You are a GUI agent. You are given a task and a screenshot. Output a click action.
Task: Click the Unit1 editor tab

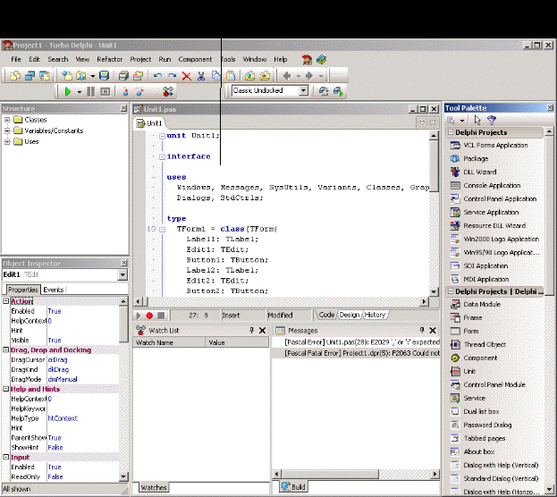point(150,123)
